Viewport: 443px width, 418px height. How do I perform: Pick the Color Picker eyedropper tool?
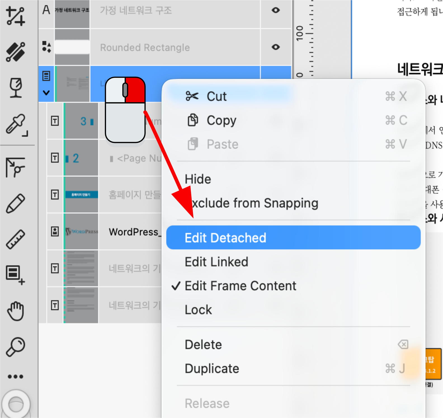coord(16,124)
